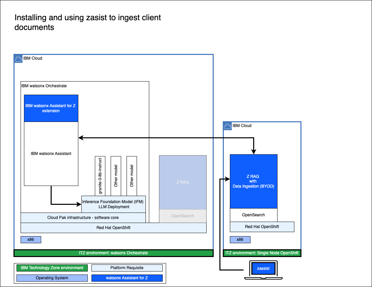The height and width of the screenshot is (287, 372).
Task: Click the granite-3-8b-instruct model box
Action: tap(100, 176)
